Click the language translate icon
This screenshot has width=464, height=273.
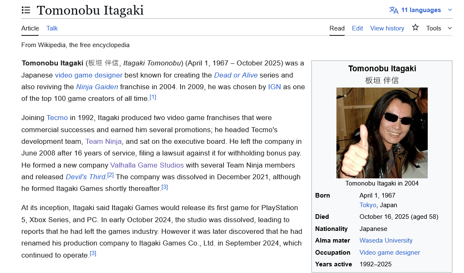[x=394, y=10]
